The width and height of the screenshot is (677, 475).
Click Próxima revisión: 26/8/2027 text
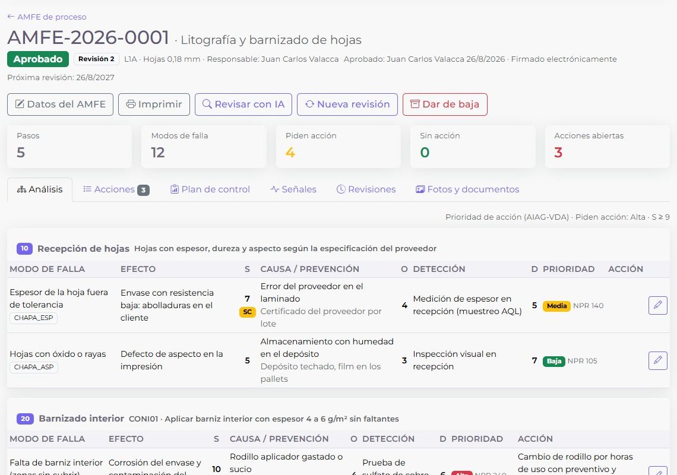pos(61,78)
